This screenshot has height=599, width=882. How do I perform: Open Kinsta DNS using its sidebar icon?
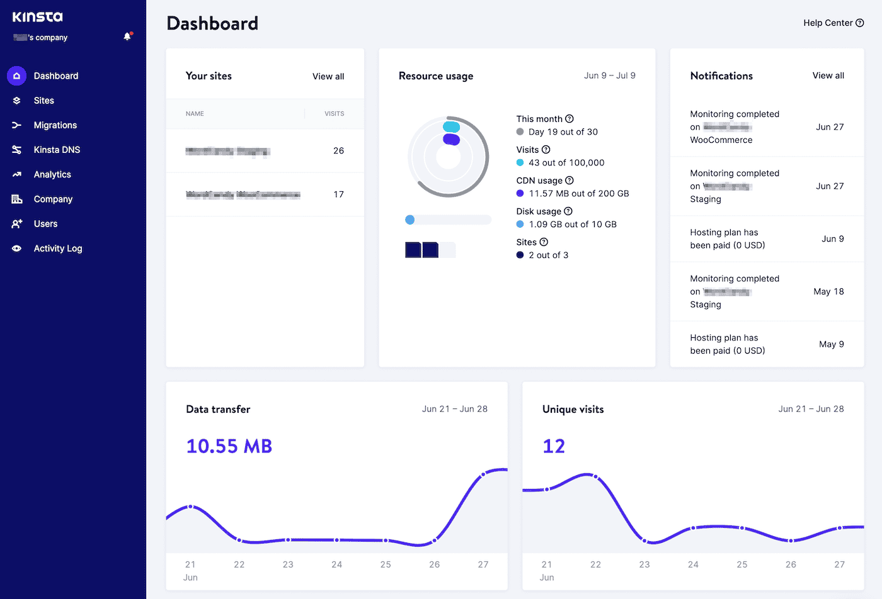point(16,150)
